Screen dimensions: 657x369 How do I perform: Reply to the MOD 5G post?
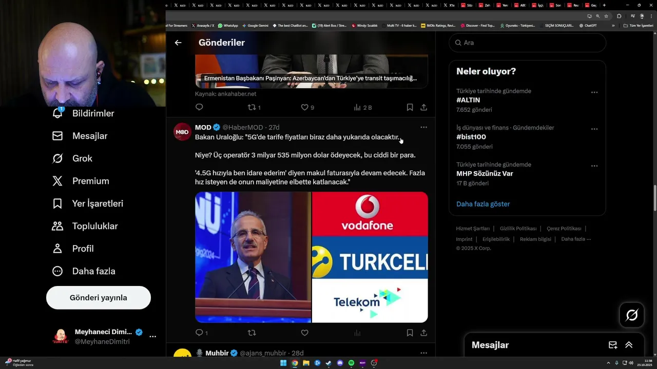pos(202,333)
